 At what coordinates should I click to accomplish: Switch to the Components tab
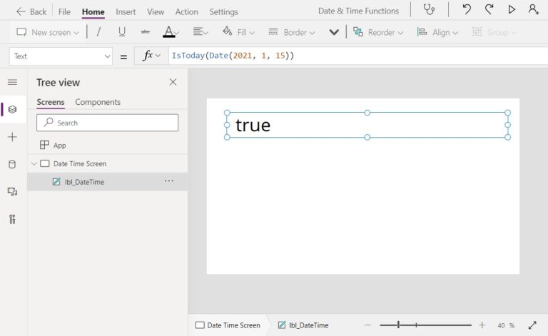[x=98, y=102]
